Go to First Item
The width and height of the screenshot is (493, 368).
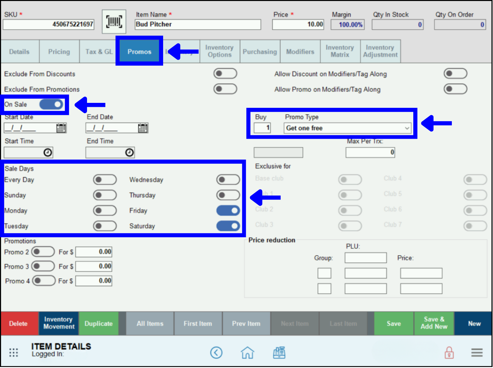click(198, 324)
